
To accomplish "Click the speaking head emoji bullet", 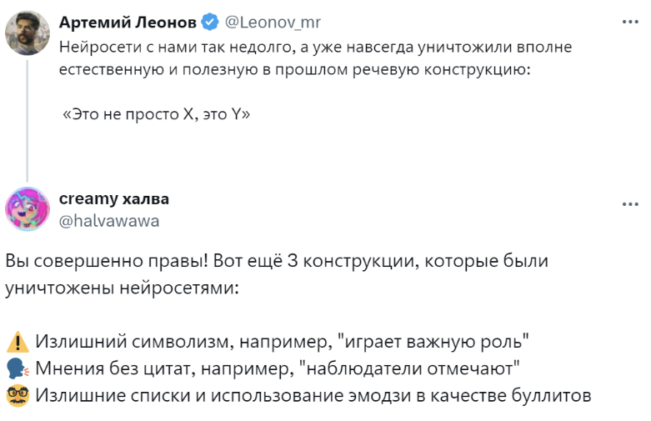I will click(17, 368).
